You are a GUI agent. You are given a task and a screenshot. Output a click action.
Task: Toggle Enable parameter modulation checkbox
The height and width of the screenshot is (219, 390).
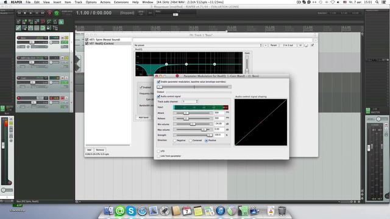click(x=158, y=82)
